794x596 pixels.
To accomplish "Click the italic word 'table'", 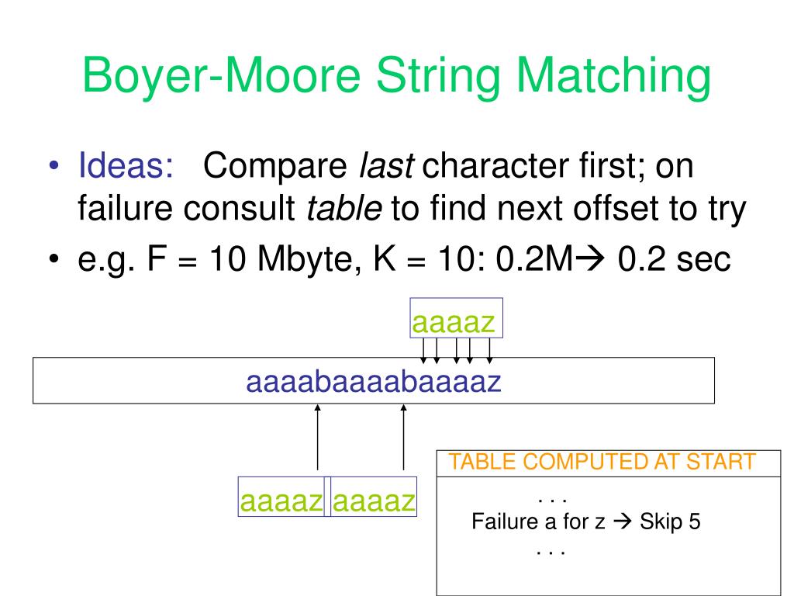I will click(344, 208).
